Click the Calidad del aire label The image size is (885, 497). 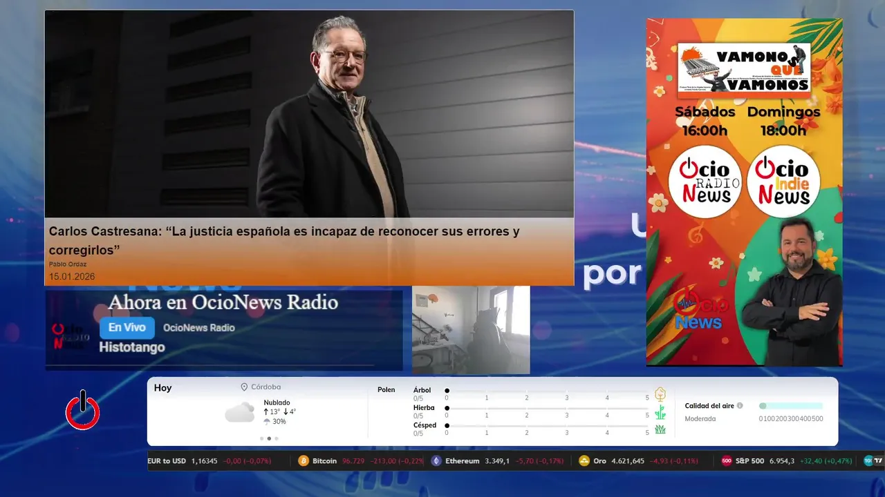[709, 406]
